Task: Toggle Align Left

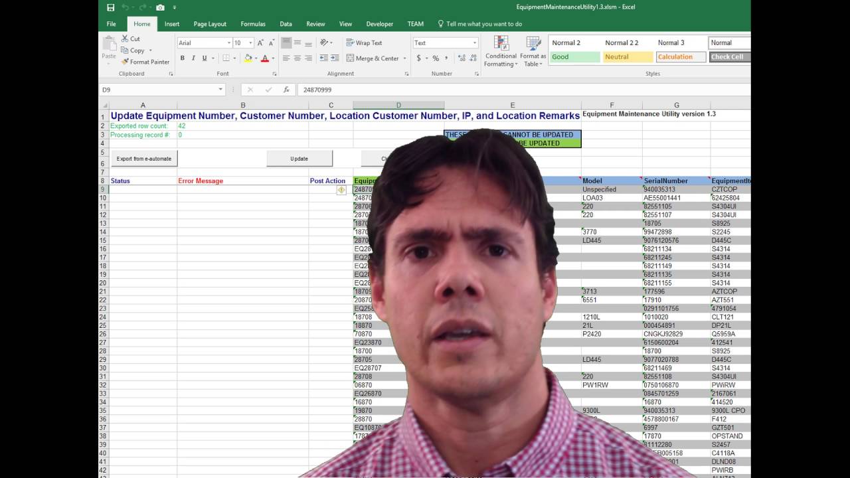Action: (x=286, y=58)
